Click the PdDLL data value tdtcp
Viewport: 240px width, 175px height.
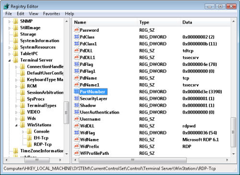point(188,50)
